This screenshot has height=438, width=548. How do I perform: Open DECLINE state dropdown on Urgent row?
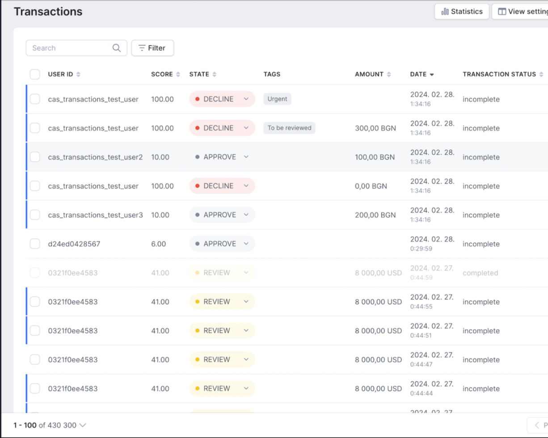tap(222, 99)
